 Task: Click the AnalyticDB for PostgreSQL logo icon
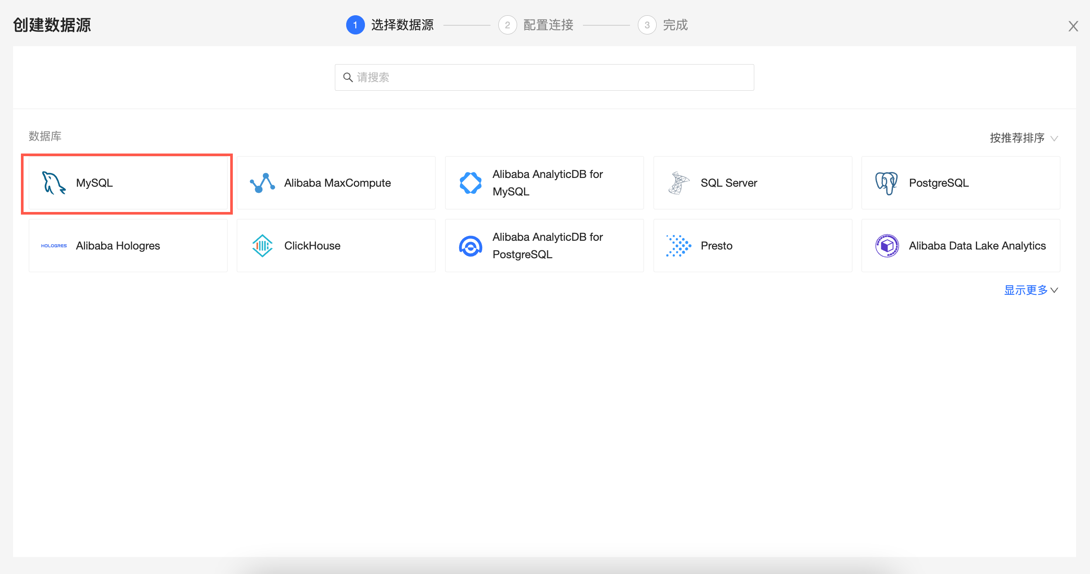470,246
